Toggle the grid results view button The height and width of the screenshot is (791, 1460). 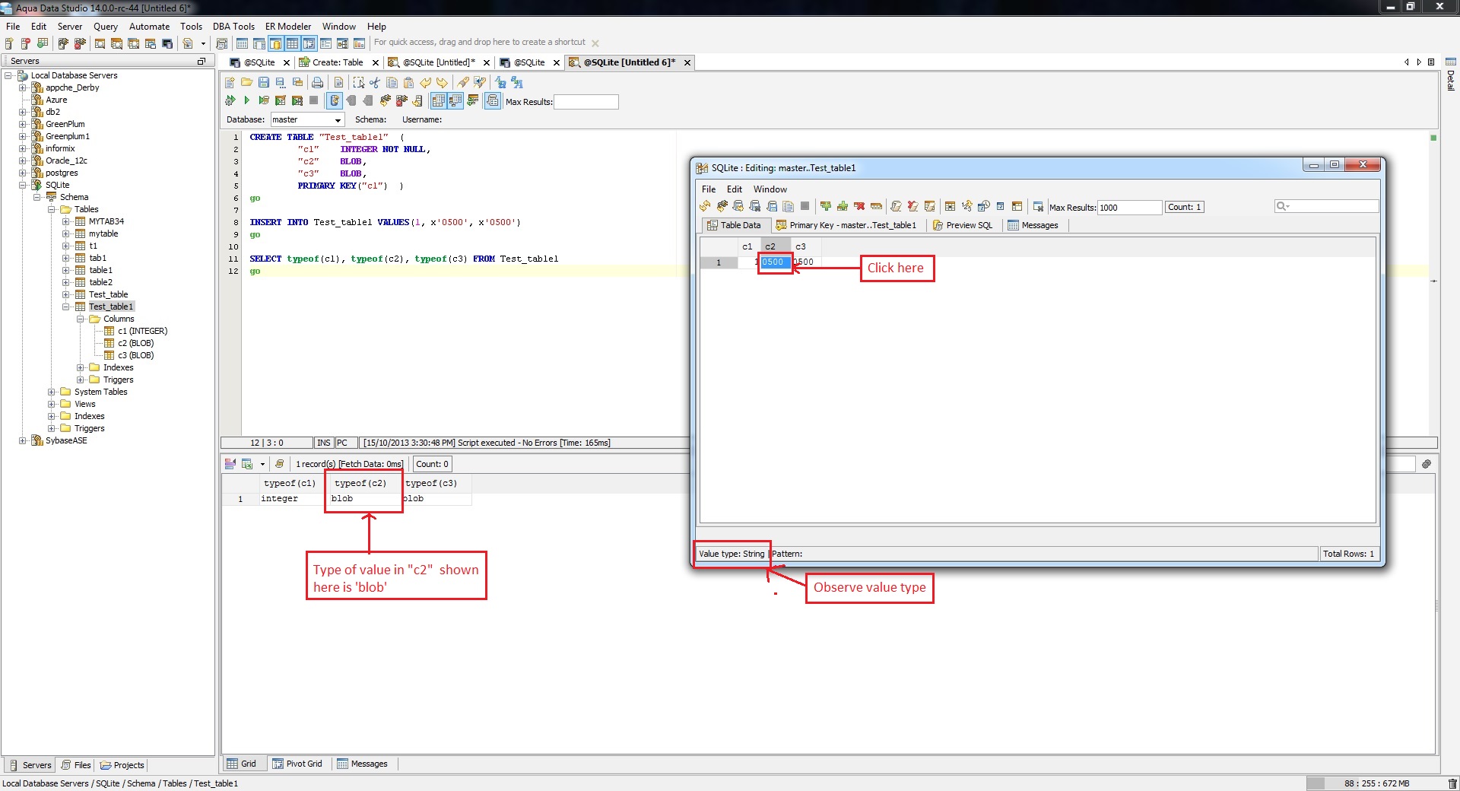tap(438, 100)
